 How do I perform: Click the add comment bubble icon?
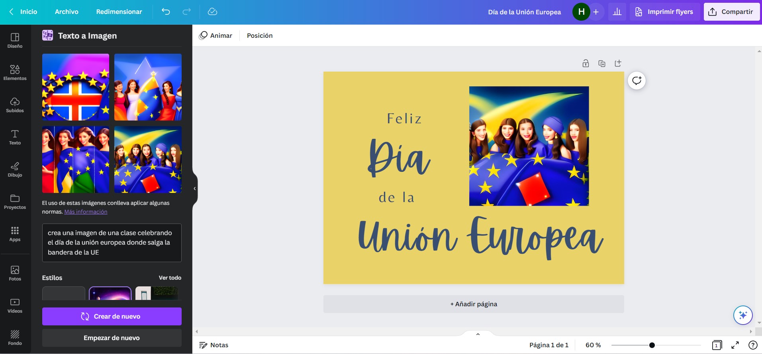pos(637,81)
